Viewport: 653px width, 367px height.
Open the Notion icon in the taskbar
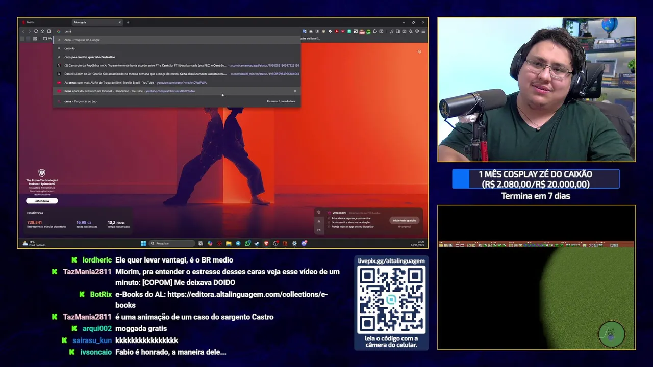tap(200, 243)
